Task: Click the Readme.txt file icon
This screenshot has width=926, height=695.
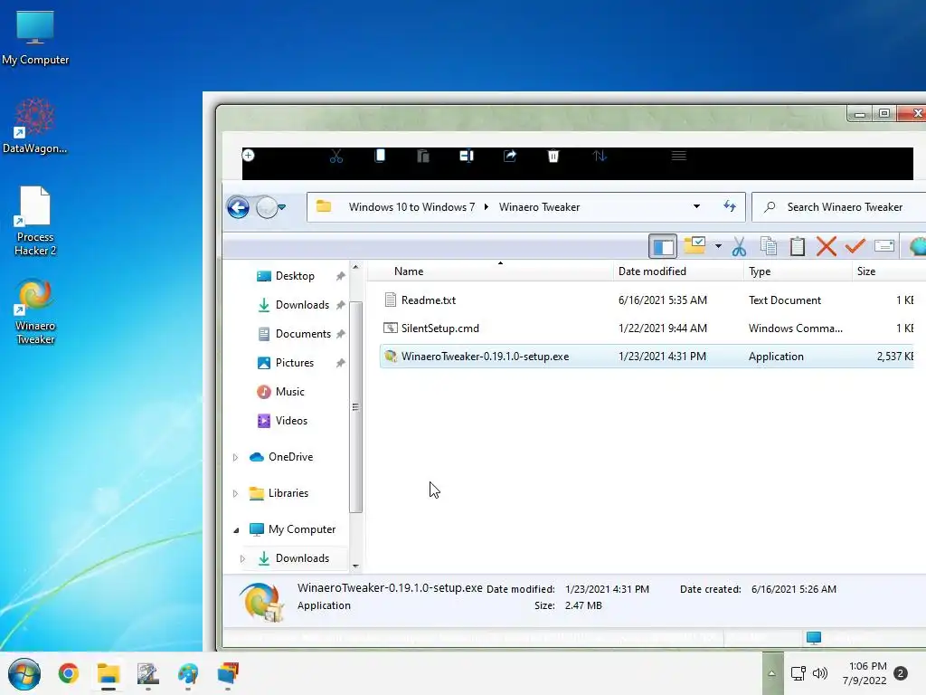Action: [391, 300]
